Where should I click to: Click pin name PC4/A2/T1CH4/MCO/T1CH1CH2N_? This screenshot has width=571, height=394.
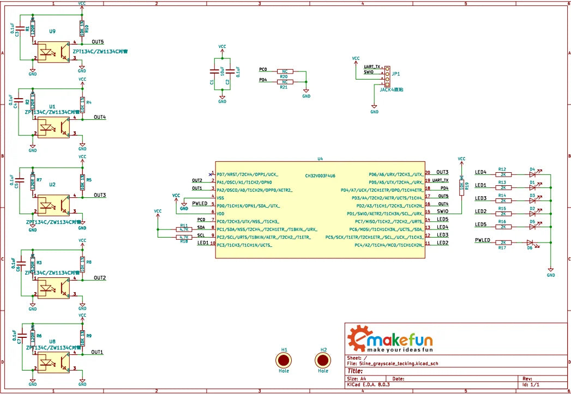click(389, 245)
